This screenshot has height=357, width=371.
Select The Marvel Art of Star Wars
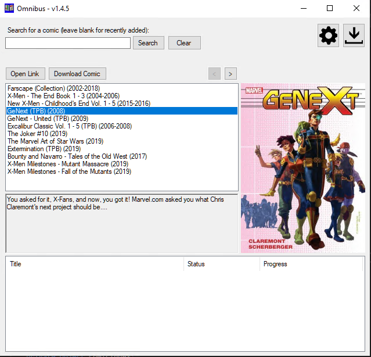click(x=122, y=141)
